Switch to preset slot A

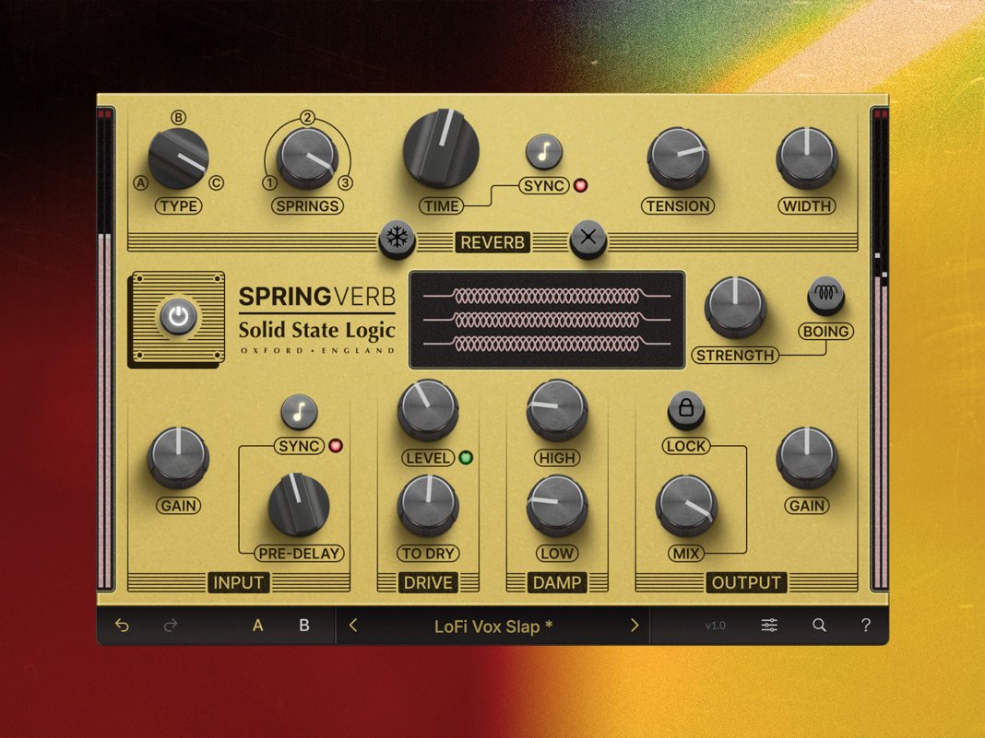coord(257,625)
